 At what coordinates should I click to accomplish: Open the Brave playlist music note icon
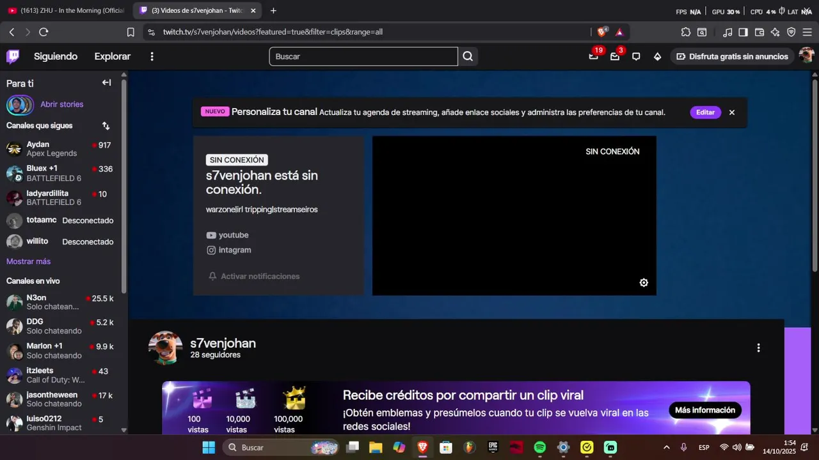point(728,32)
